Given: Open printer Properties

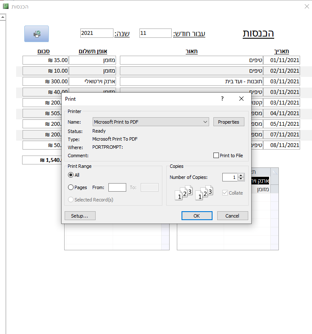Looking at the screenshot, I should tap(229, 122).
